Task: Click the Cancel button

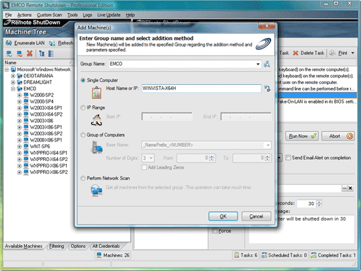Action: [x=256, y=217]
